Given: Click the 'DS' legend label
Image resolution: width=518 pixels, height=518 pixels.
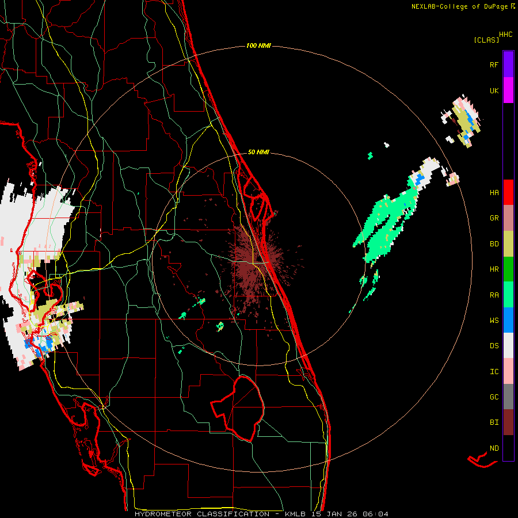Looking at the screenshot, I should (494, 346).
